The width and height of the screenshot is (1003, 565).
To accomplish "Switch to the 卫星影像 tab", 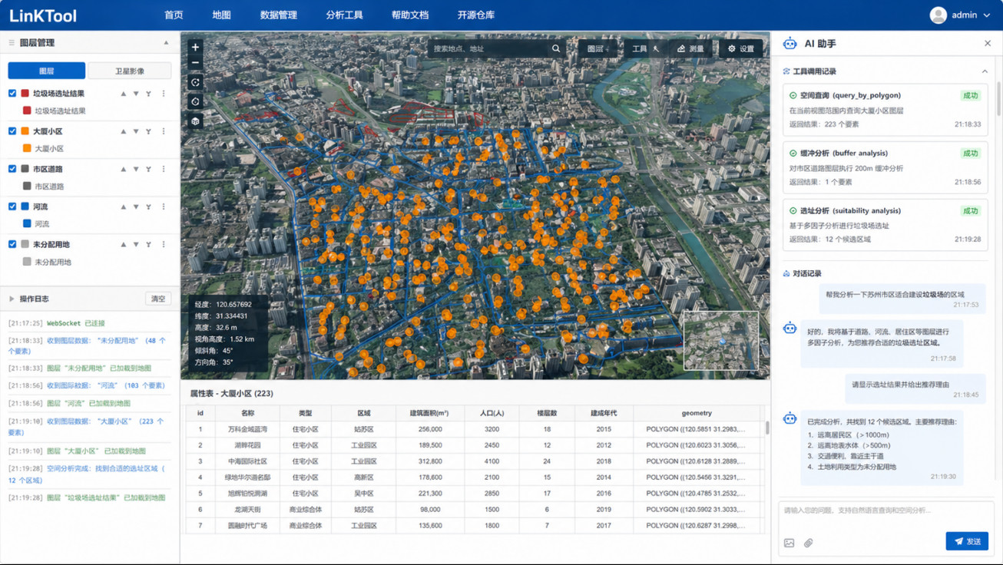I will pyautogui.click(x=129, y=71).
